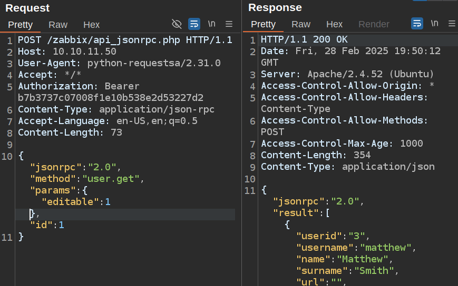
Task: Open Request panel hamburger options menu
Action: click(229, 24)
